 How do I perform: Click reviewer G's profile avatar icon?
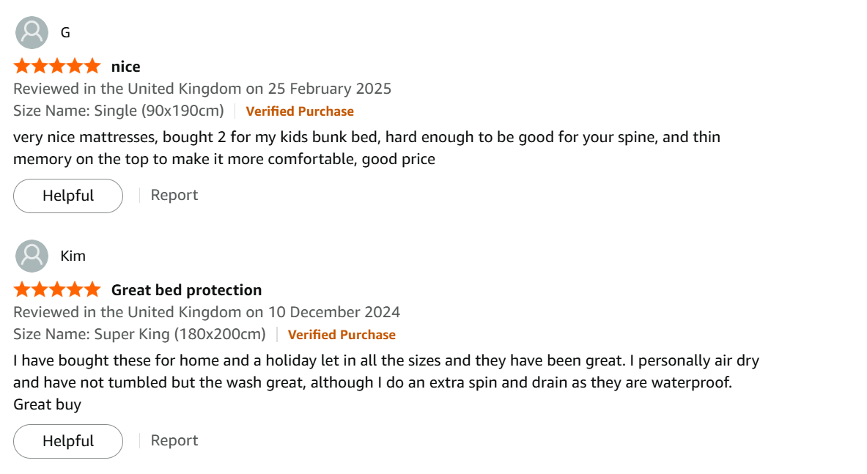32,33
